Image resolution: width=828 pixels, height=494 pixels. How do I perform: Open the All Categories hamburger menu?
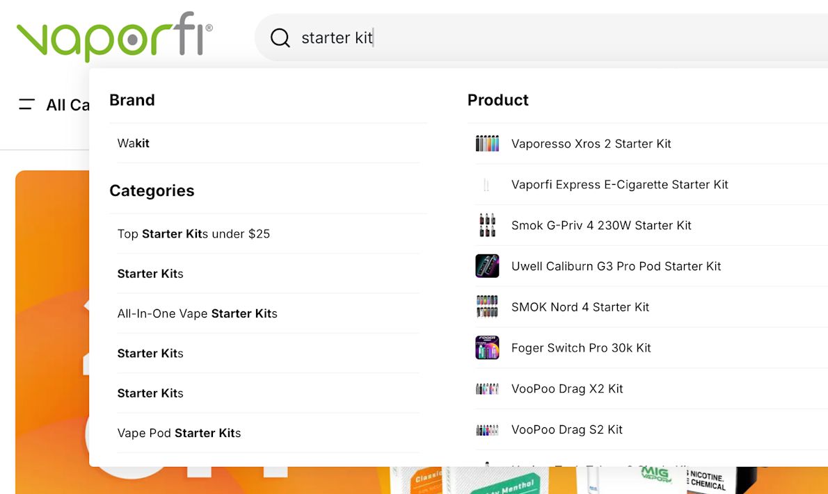pyautogui.click(x=26, y=104)
